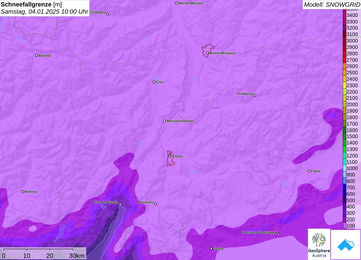Click the GeoSphere Austria logo
This screenshot has width=361, height=260.
(319, 244)
